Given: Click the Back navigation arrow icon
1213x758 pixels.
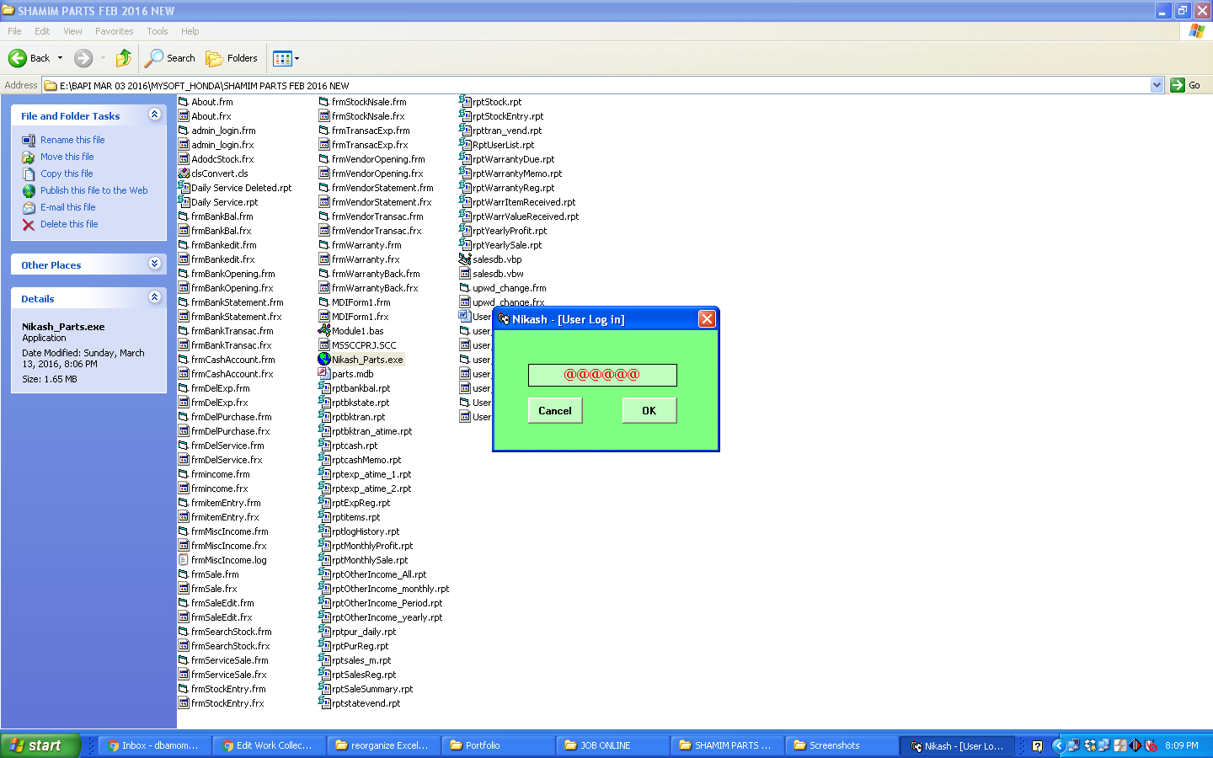Looking at the screenshot, I should (18, 58).
